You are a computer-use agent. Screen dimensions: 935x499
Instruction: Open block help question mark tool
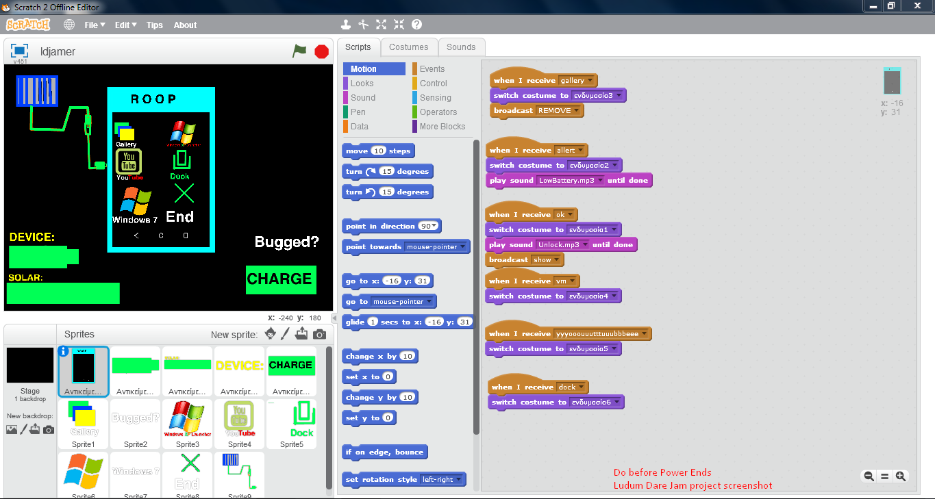(416, 25)
